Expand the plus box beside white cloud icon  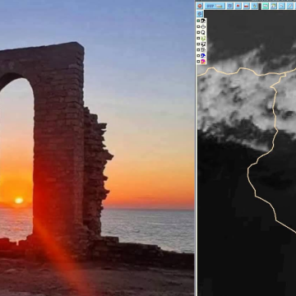click(198, 32)
